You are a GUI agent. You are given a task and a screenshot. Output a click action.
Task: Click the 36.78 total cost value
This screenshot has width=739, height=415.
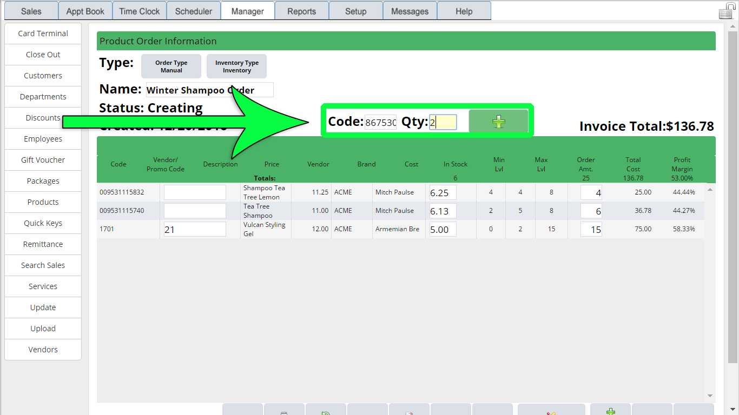643,211
